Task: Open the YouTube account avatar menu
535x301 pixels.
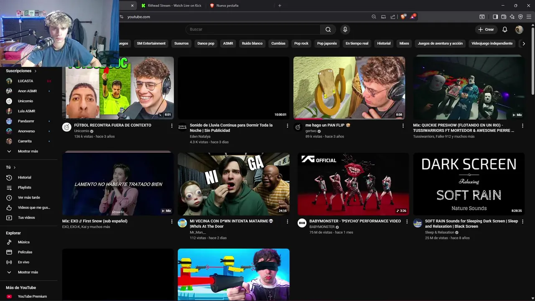Action: (519, 29)
